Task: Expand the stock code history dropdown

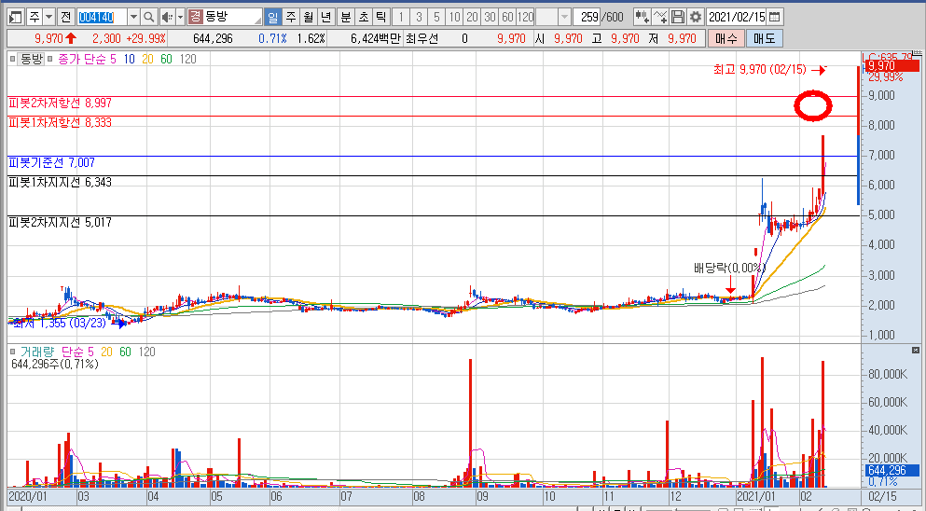Action: tap(132, 17)
